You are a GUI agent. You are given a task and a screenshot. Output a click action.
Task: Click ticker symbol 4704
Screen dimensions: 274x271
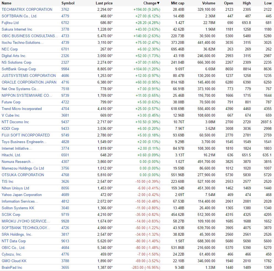[x=65, y=109]
